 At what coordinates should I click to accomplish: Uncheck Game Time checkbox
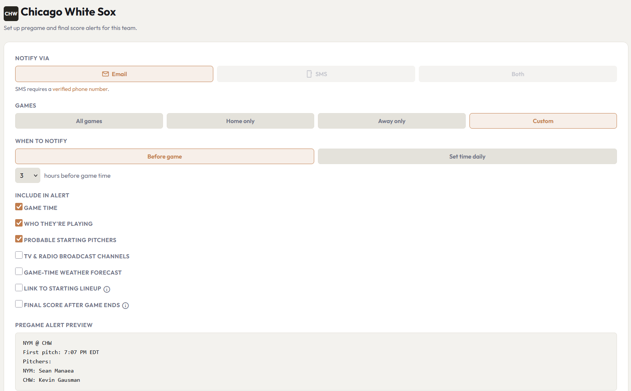(19, 207)
